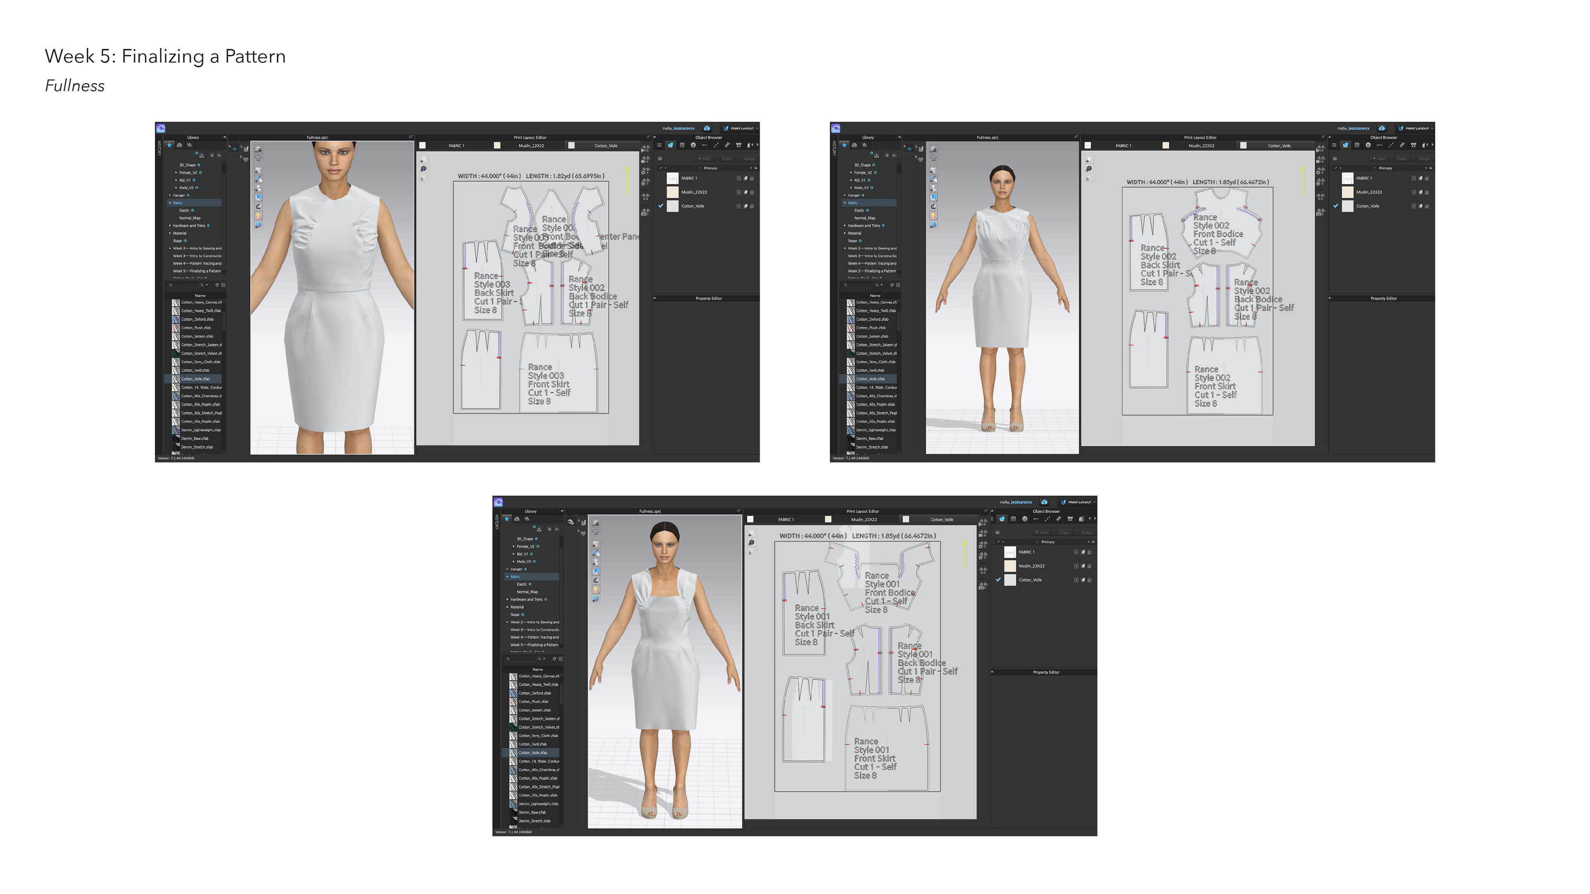Viewport: 1590px width, 894px height.
Task: Click the Favorites star icon in top-right Library
Action: click(x=844, y=146)
